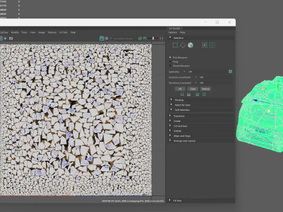Select the boxed-X UV selection mode icon
283x212 pixels.
pyautogui.click(x=205, y=45)
